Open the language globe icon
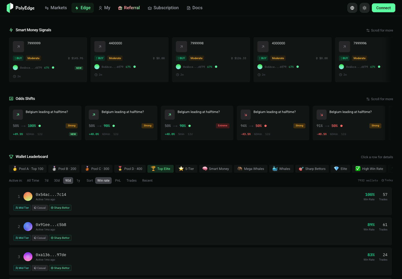 tap(352, 8)
